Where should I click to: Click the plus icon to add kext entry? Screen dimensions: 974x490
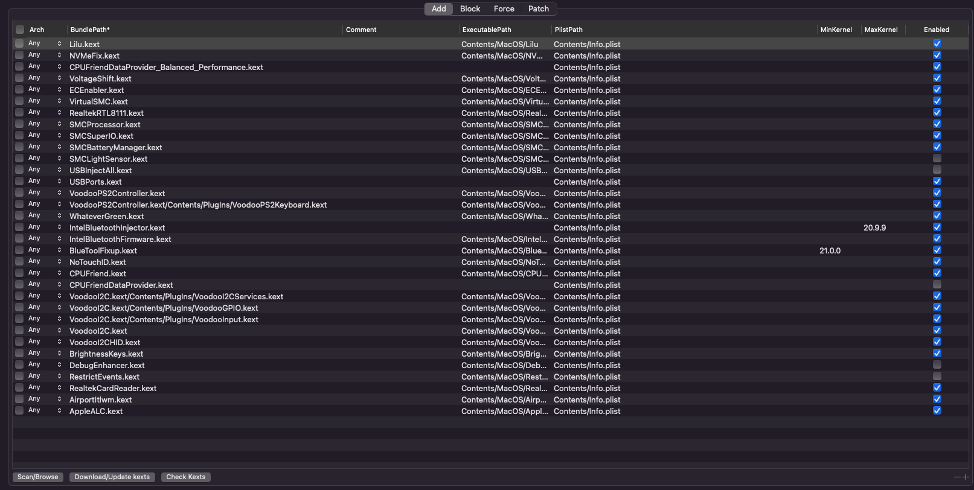click(966, 477)
